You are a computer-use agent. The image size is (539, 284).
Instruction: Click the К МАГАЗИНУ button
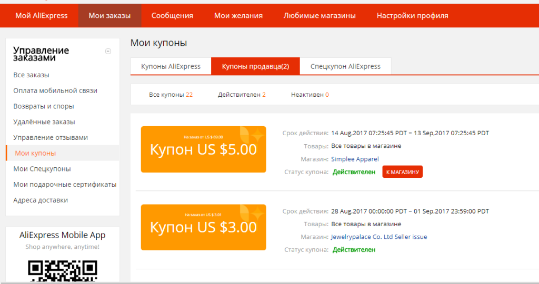pos(403,171)
